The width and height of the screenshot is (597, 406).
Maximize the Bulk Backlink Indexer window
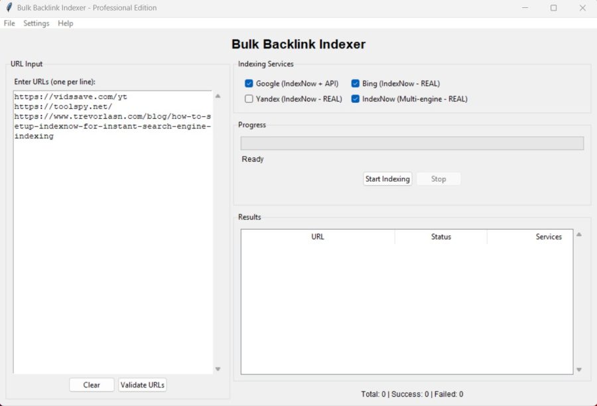point(554,7)
